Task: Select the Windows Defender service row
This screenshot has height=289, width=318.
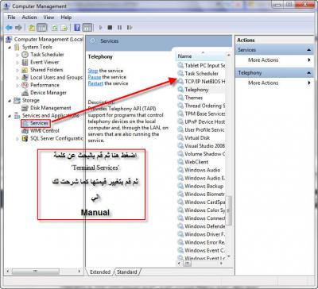Action: [x=201, y=226]
